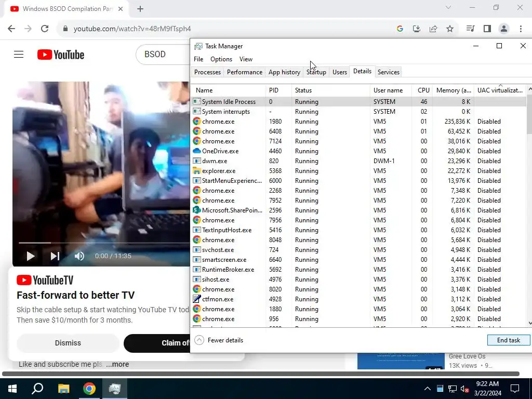
Task: Select dwm.exe process row
Action: 358,161
